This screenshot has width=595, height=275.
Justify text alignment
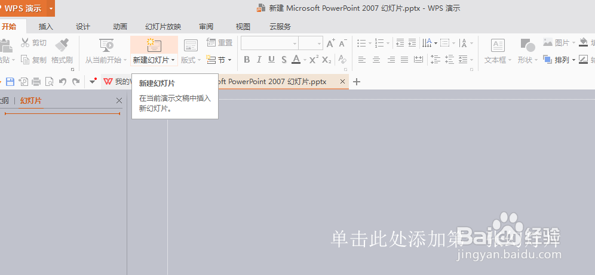pyautogui.click(x=404, y=60)
